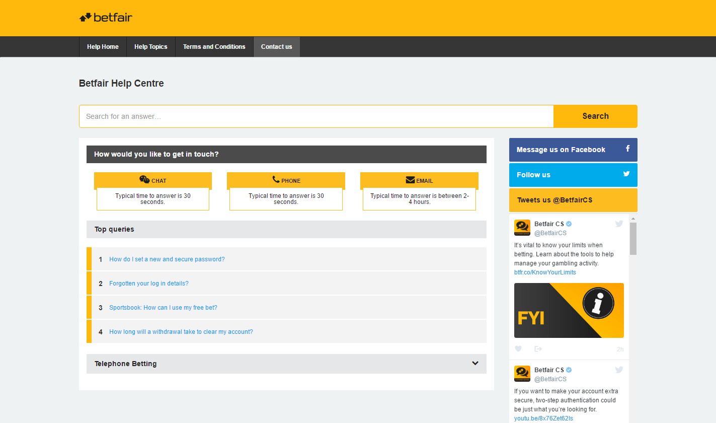Click the envelope icon on EMAIL

(x=410, y=180)
